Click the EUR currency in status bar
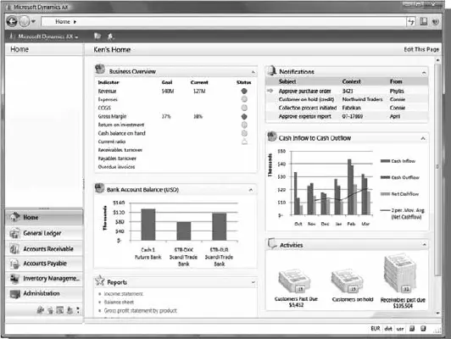 coord(376,329)
